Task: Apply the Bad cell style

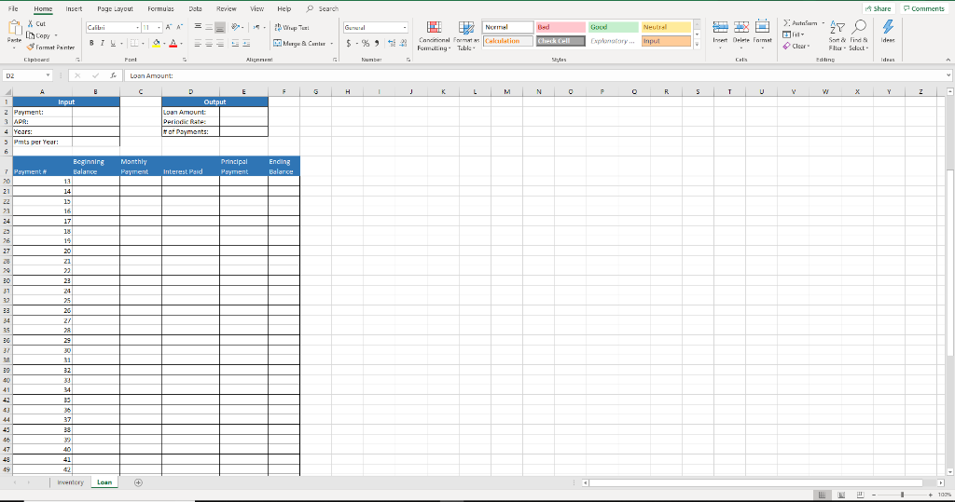Action: (561, 27)
